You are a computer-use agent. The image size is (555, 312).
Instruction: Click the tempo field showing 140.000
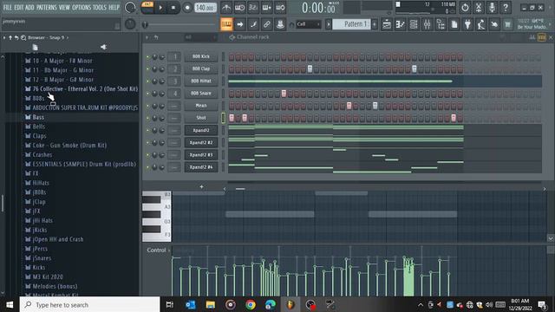coord(206,8)
